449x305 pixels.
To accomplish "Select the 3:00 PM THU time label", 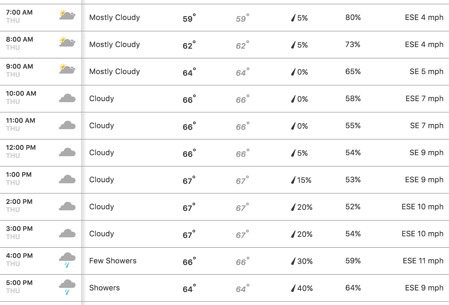I will pos(19,233).
